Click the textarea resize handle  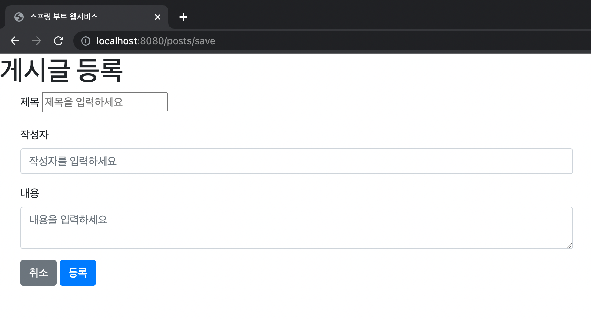569,245
